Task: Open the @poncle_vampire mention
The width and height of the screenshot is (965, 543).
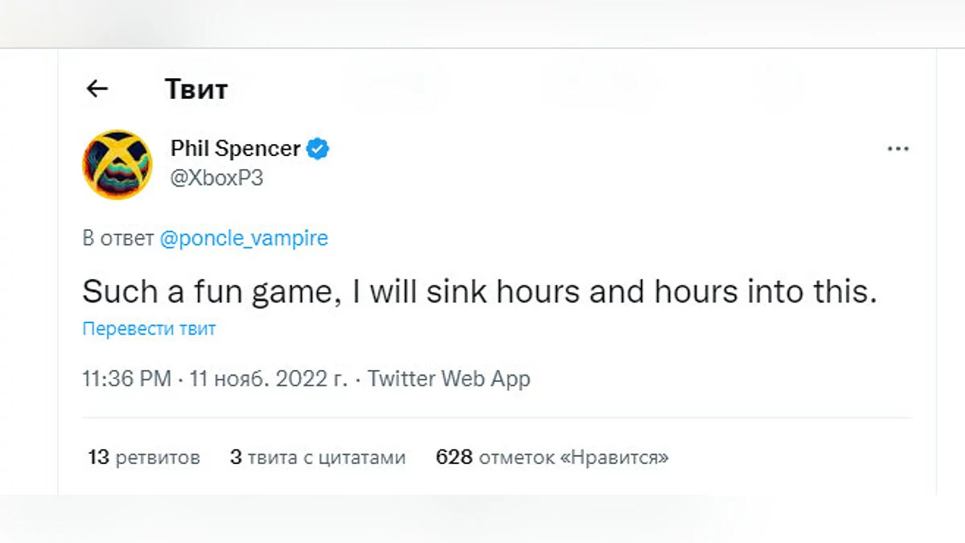Action: pos(244,239)
